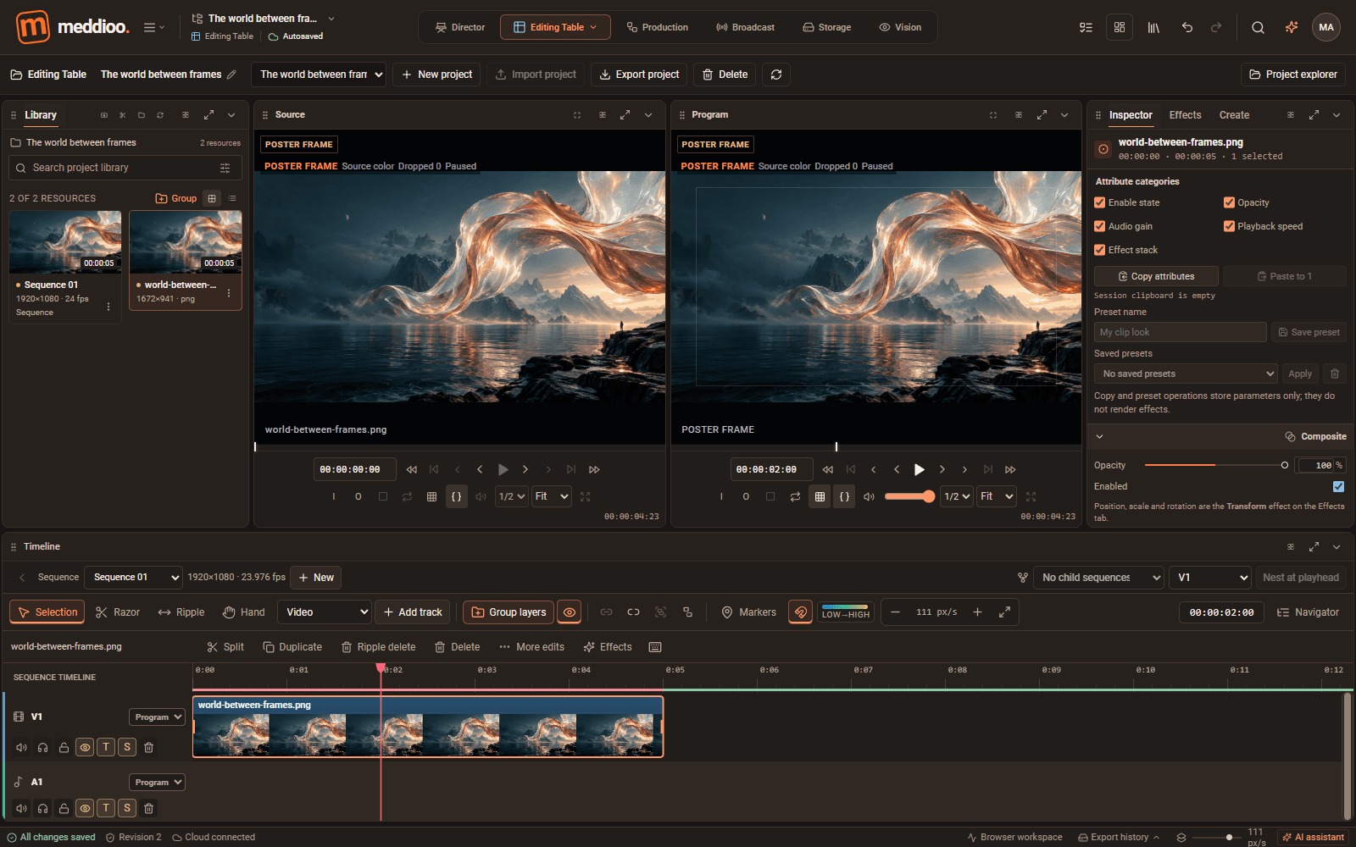Delete the V1 track with its trash icon
Image resolution: width=1356 pixels, height=847 pixels.
coord(148,747)
